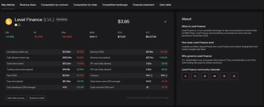Click info icon beside chain badge
The height and width of the screenshot is (107, 264).
pyautogui.click(x=19, y=25)
